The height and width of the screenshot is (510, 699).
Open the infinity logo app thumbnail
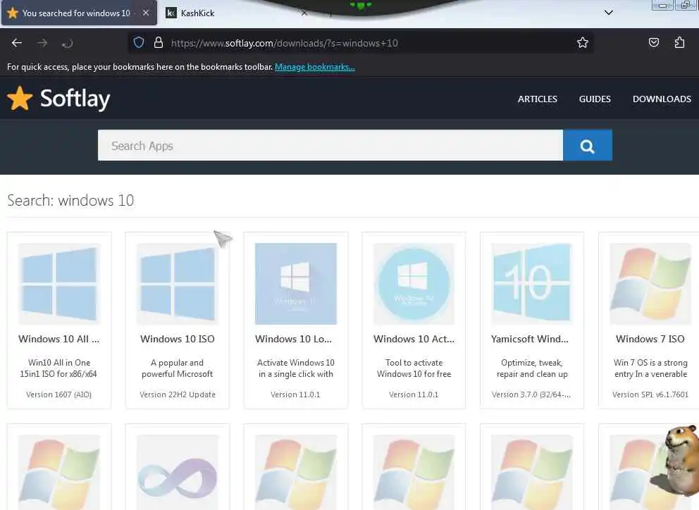point(178,473)
